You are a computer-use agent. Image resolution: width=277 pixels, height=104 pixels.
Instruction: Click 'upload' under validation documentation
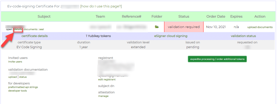pyautogui.click(x=12, y=77)
